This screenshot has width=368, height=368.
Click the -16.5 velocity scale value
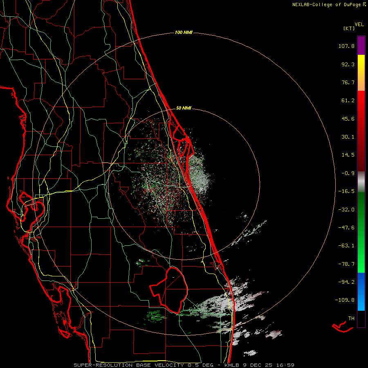(x=346, y=191)
